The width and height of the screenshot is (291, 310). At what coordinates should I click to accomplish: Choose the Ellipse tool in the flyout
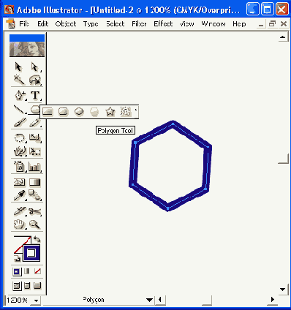click(x=79, y=112)
